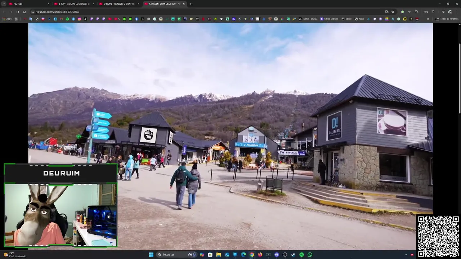Open Steam from the taskbar
Screen dimensions: 461x259
click(x=293, y=255)
